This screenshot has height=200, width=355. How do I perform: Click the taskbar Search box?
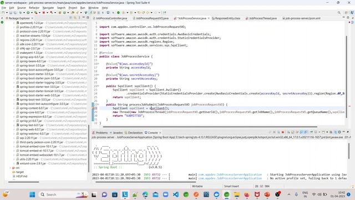tap(64, 194)
